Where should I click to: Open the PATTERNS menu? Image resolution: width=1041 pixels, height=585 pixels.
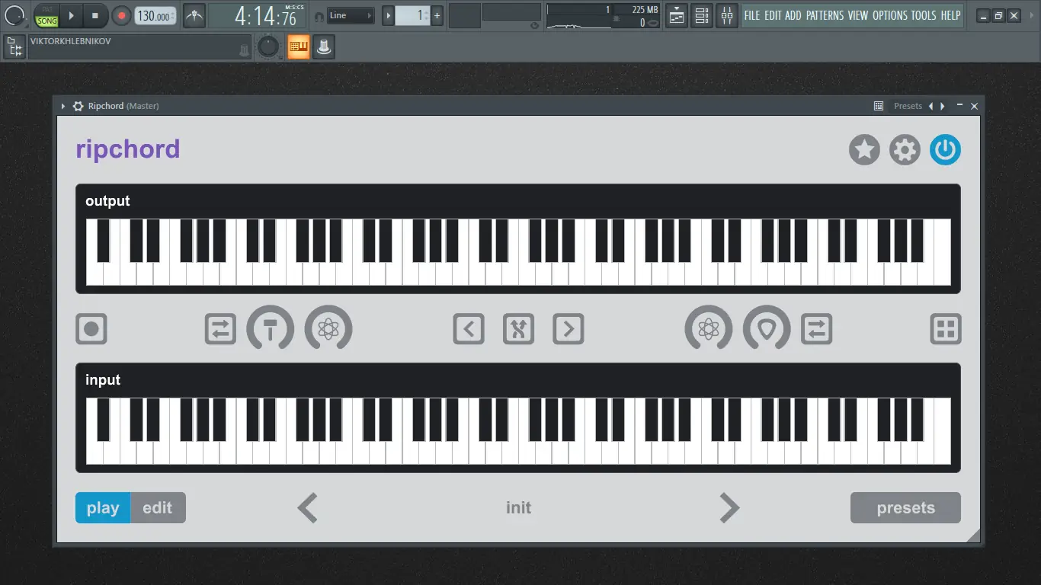tap(825, 15)
